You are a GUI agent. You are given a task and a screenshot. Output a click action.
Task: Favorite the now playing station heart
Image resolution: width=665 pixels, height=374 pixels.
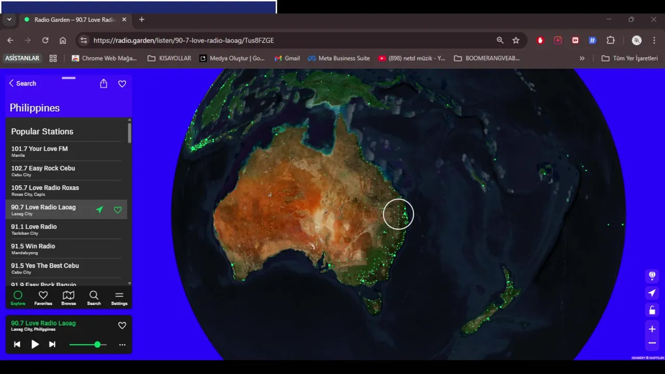pos(122,325)
